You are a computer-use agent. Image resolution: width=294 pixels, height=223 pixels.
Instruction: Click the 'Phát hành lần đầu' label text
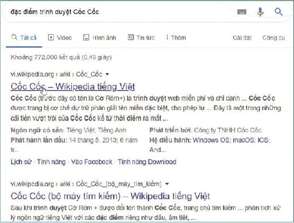click(39, 140)
